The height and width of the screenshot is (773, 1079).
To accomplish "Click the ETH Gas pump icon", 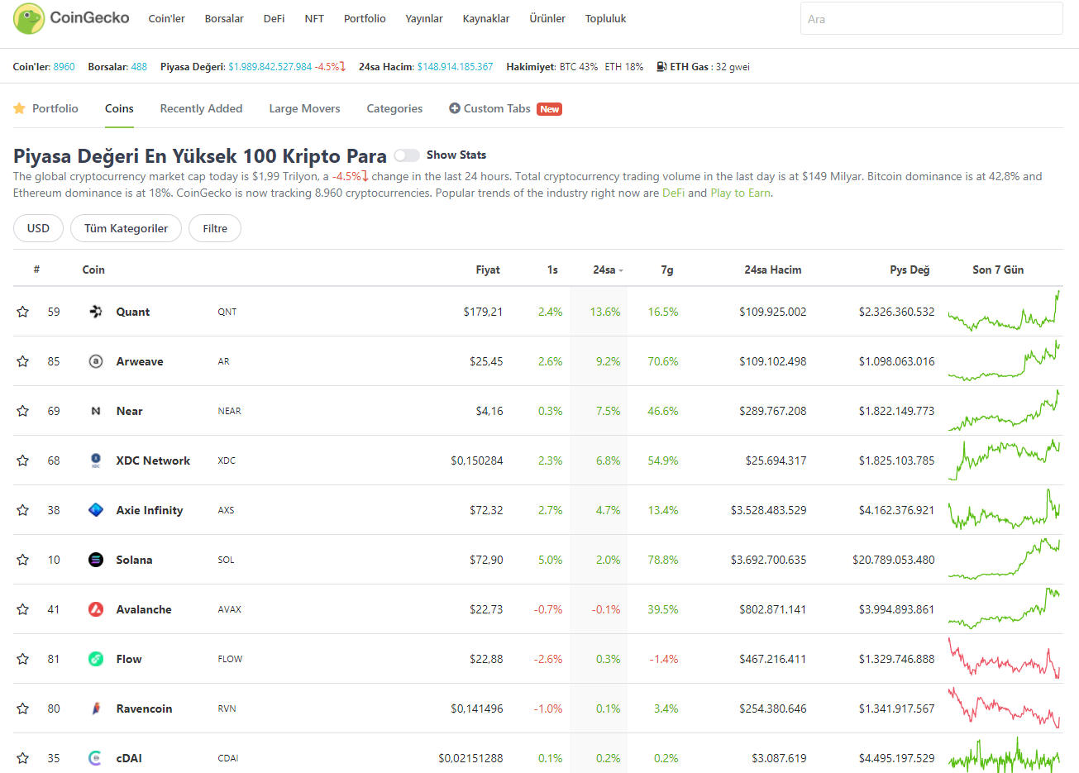I will point(661,67).
